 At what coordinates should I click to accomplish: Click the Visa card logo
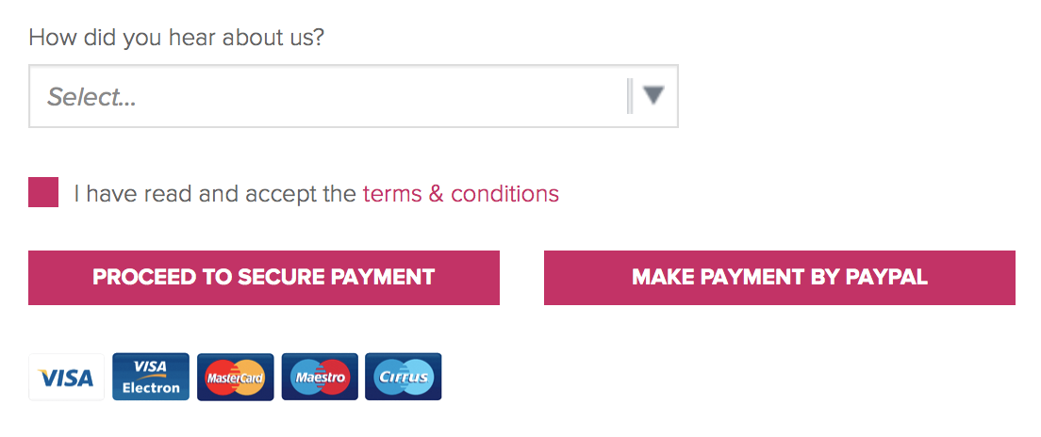(66, 377)
